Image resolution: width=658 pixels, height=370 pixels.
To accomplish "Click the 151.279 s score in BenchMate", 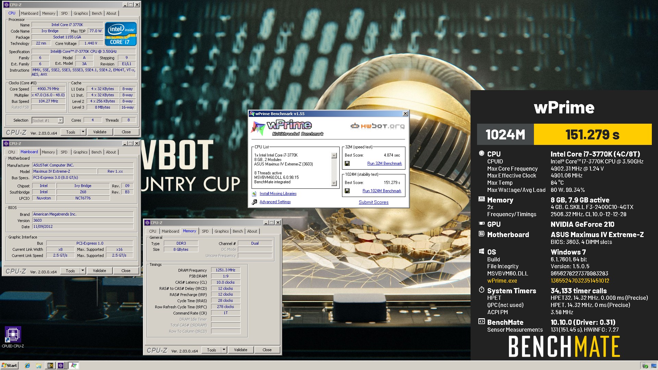I will [593, 134].
